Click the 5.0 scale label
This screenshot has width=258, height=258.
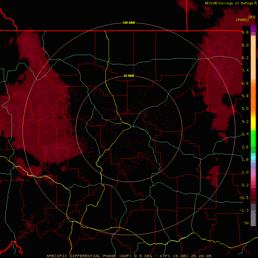245,109
